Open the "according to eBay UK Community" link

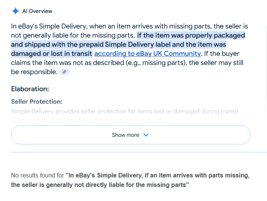coord(148,54)
